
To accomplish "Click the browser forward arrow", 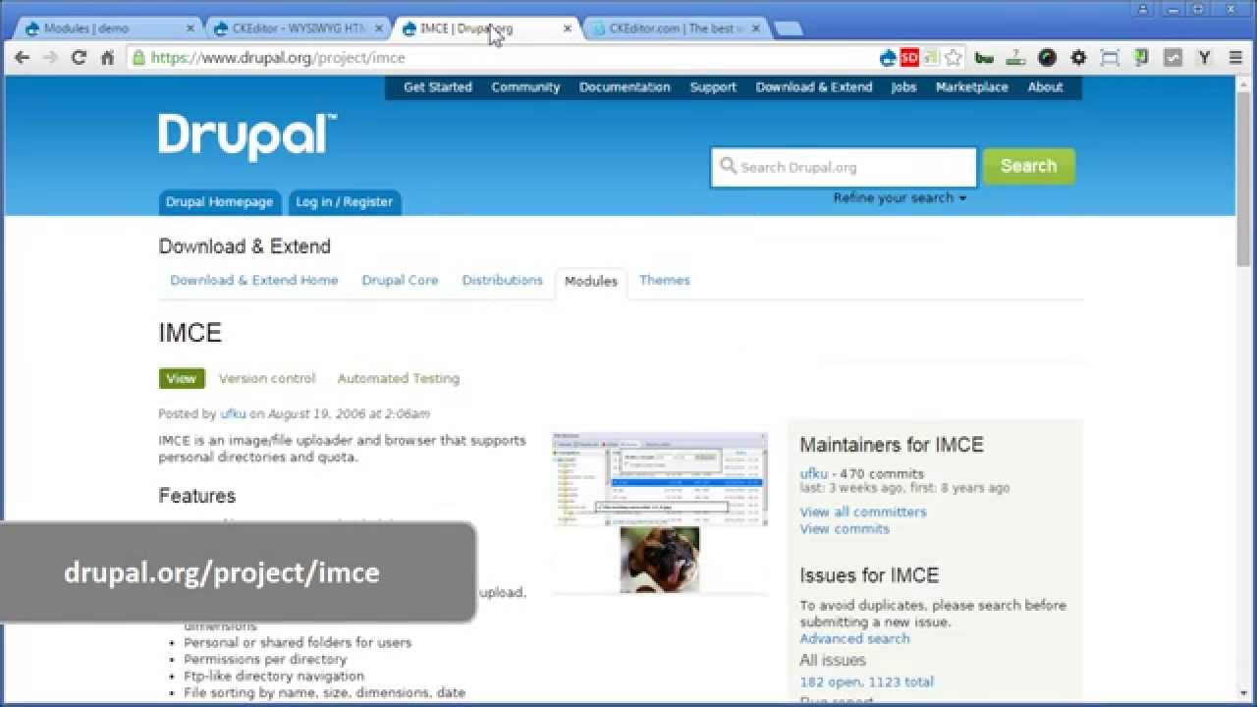I will [x=51, y=58].
